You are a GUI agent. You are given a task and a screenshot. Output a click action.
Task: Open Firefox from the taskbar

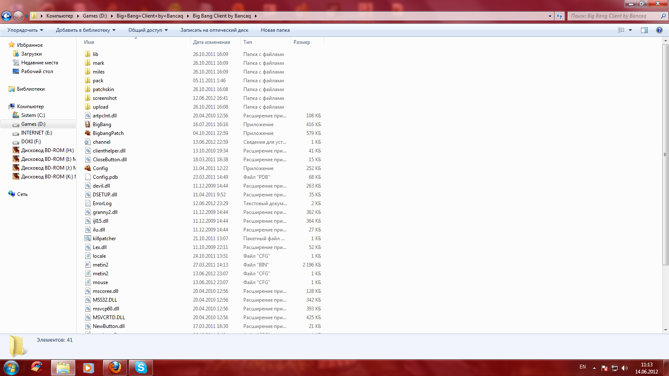pyautogui.click(x=115, y=368)
